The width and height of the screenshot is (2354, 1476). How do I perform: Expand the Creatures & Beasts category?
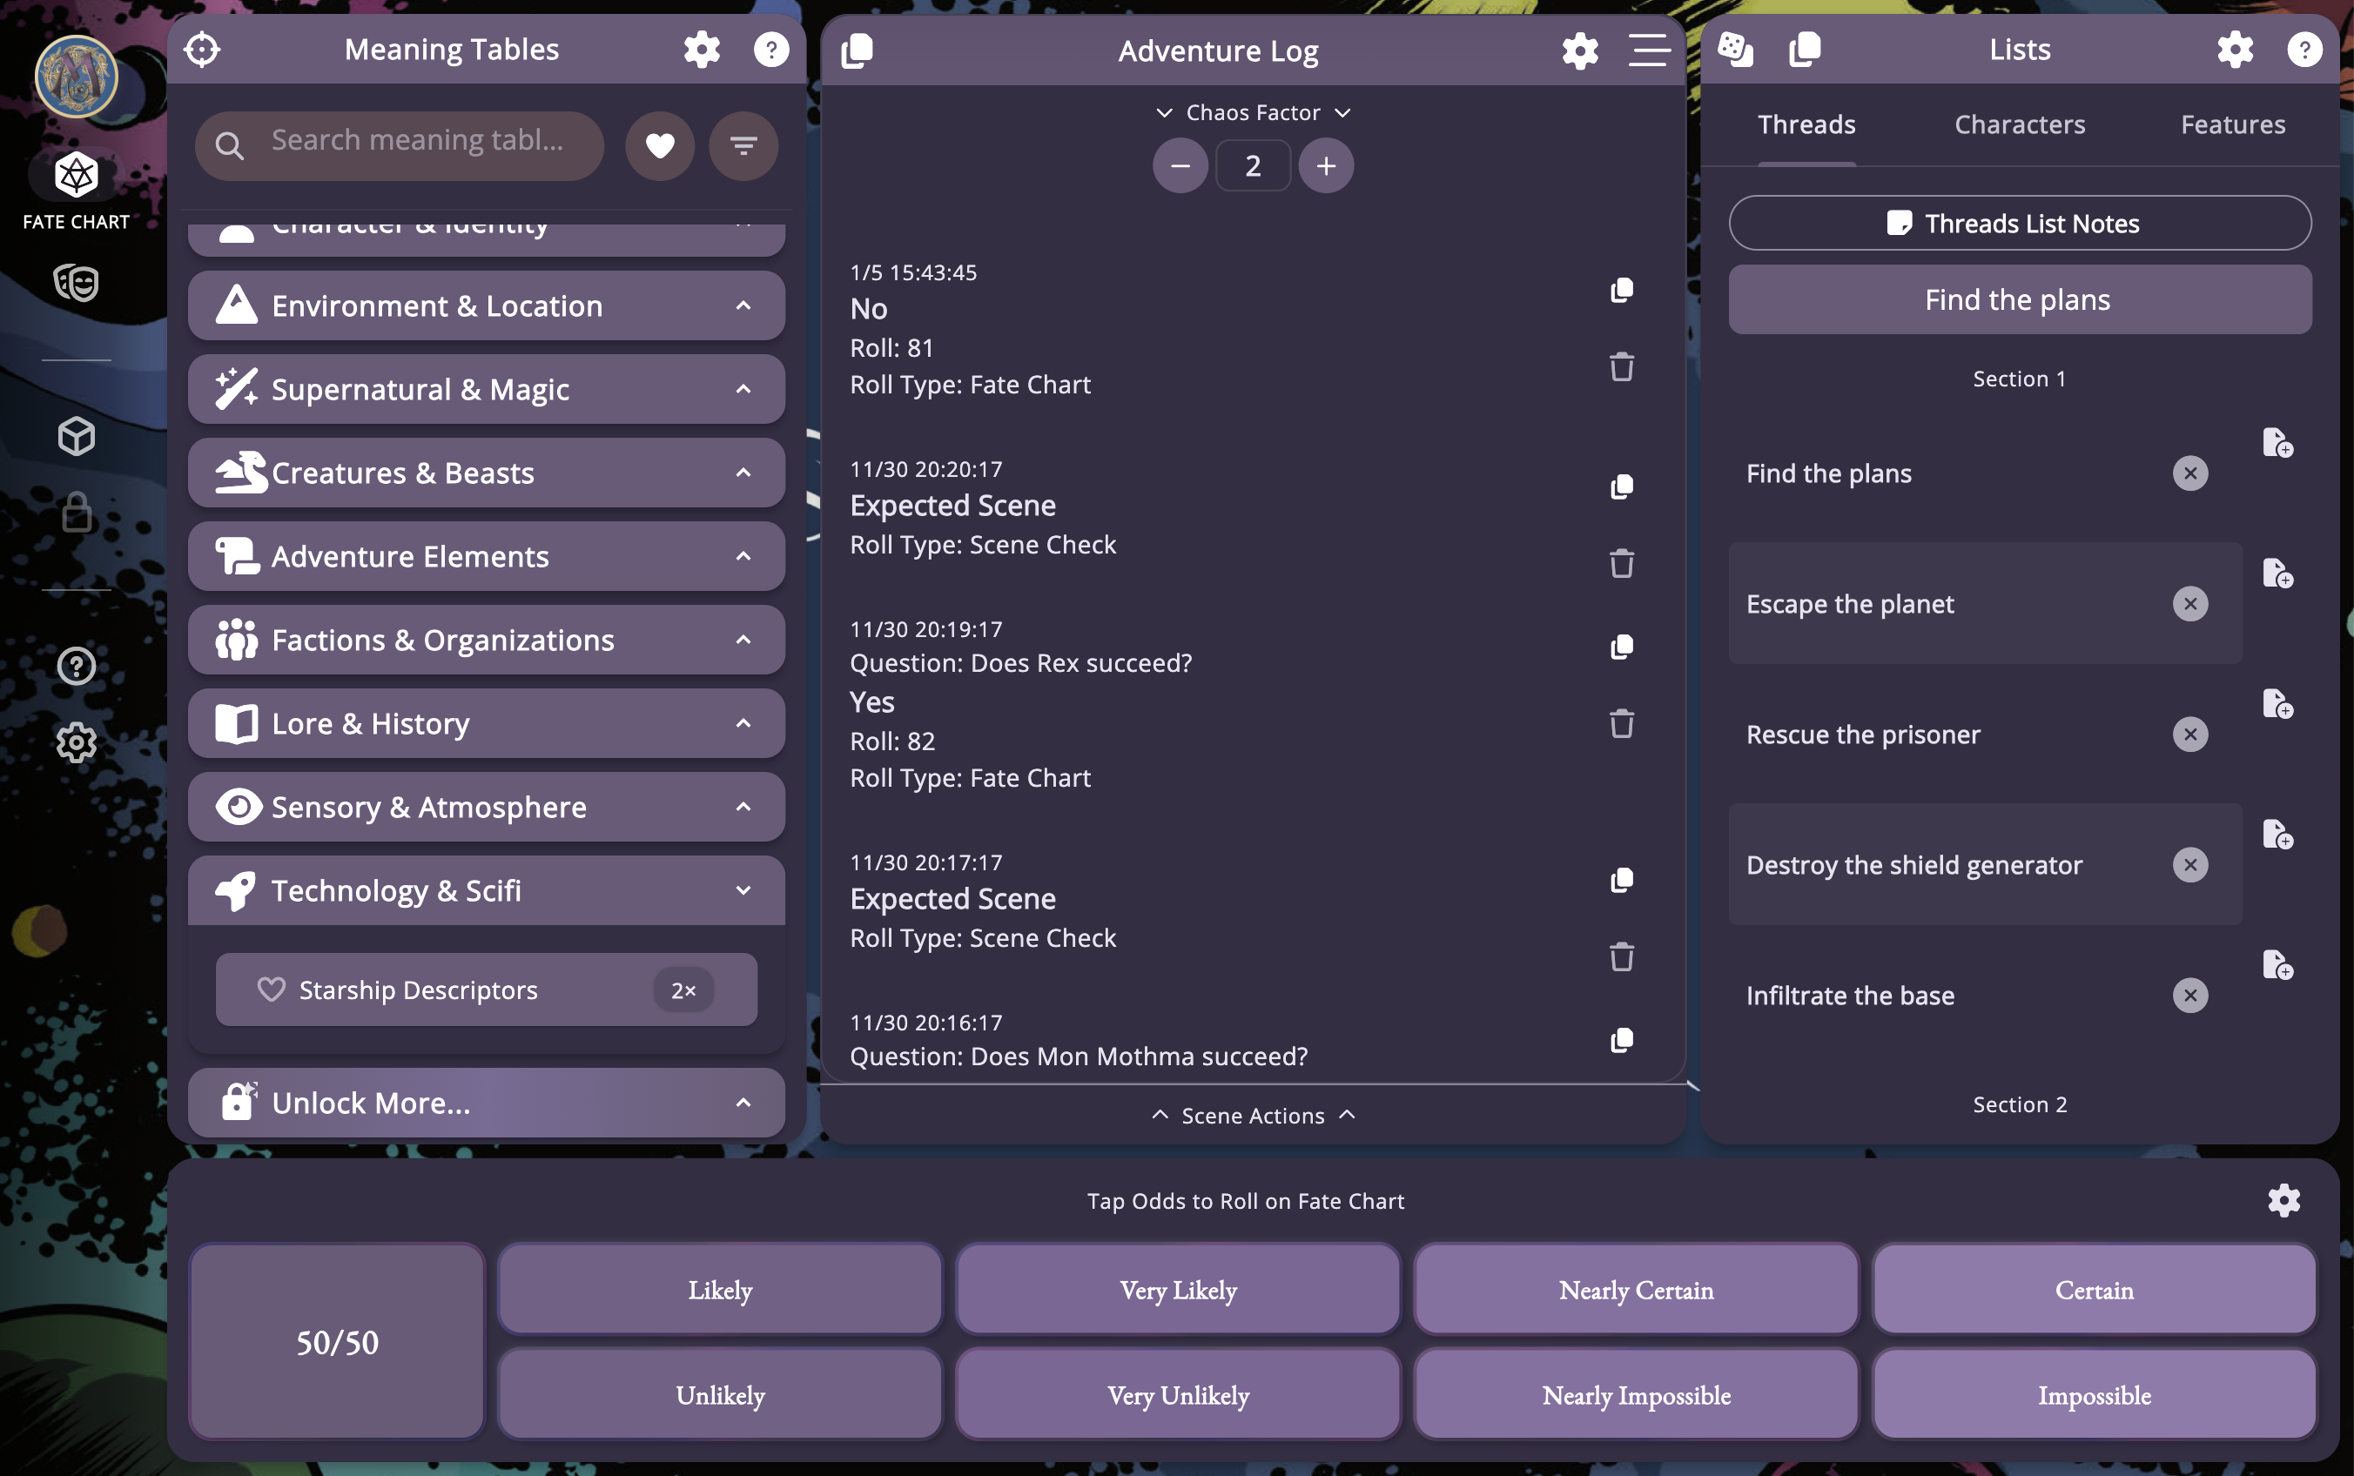coord(743,473)
